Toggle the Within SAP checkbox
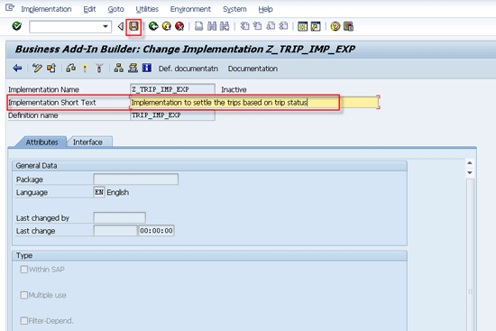 24,270
